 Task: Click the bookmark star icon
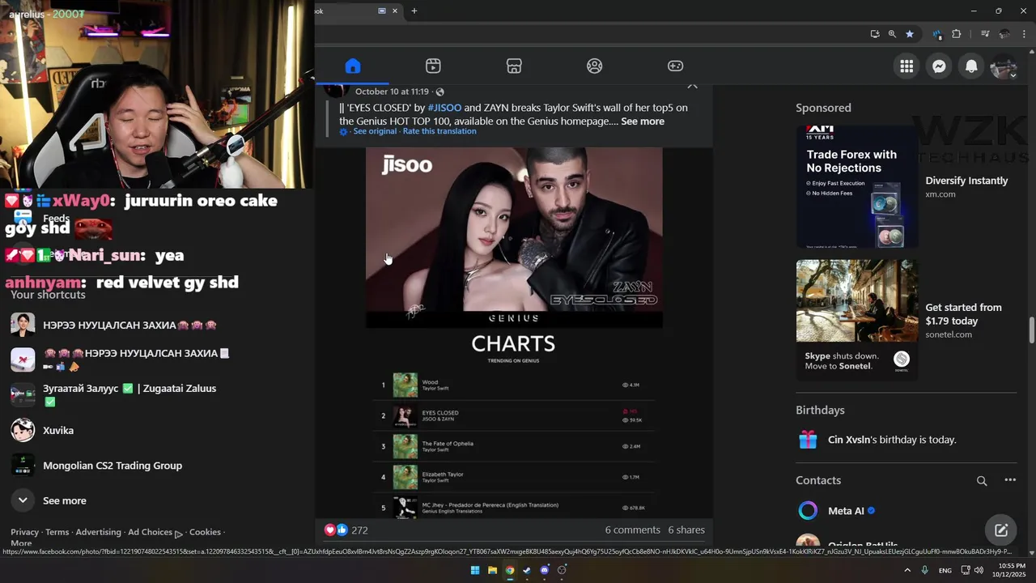[910, 34]
